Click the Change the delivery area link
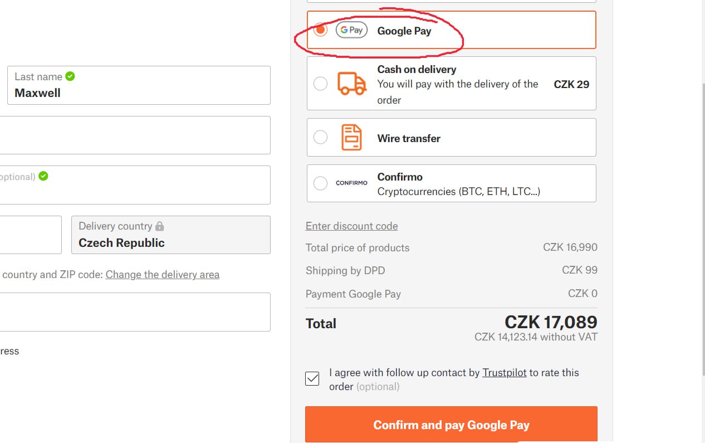The width and height of the screenshot is (705, 443). (x=162, y=274)
